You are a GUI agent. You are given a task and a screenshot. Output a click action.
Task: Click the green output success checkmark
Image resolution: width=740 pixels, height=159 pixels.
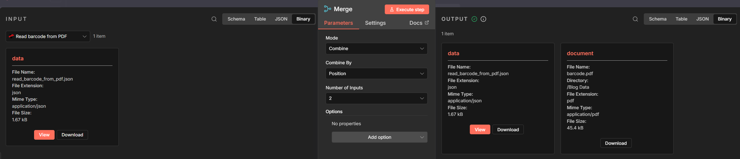(x=474, y=19)
